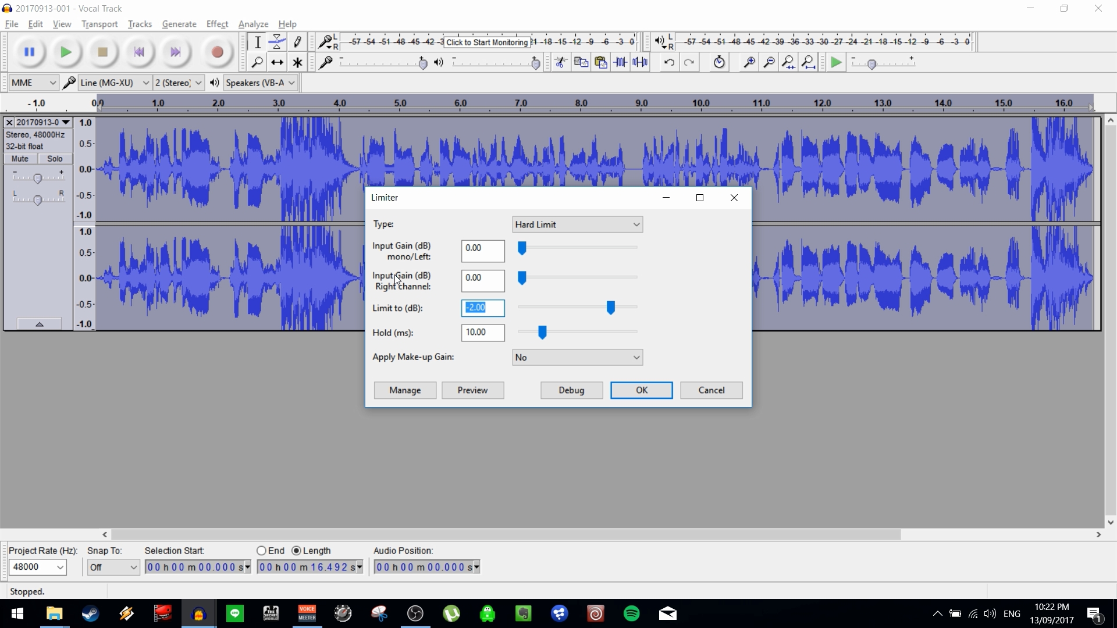This screenshot has width=1117, height=628.
Task: Open the Transport menu
Action: pyautogui.click(x=99, y=24)
